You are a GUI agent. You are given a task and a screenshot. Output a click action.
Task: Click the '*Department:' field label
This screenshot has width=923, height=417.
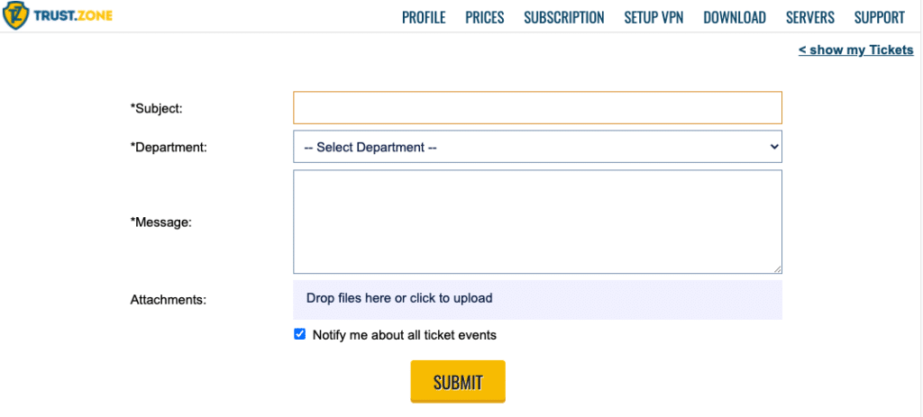click(x=169, y=147)
